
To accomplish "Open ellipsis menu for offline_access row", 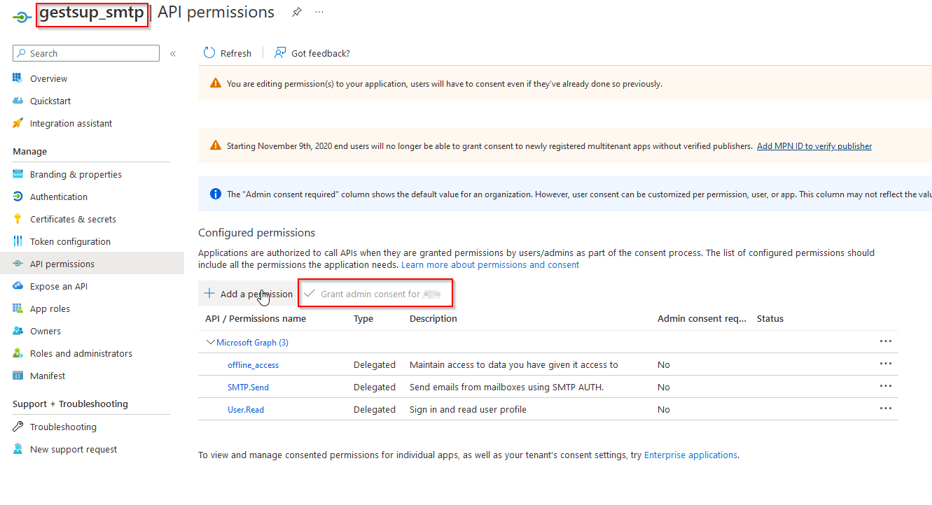I will pyautogui.click(x=886, y=364).
